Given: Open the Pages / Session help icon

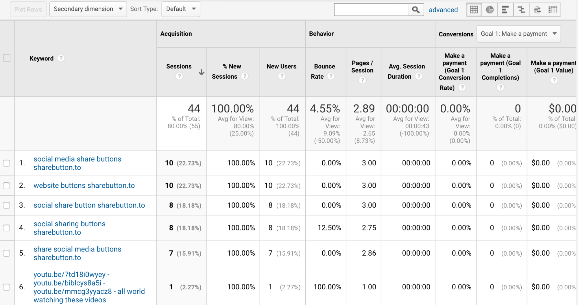Looking at the screenshot, I should (362, 80).
